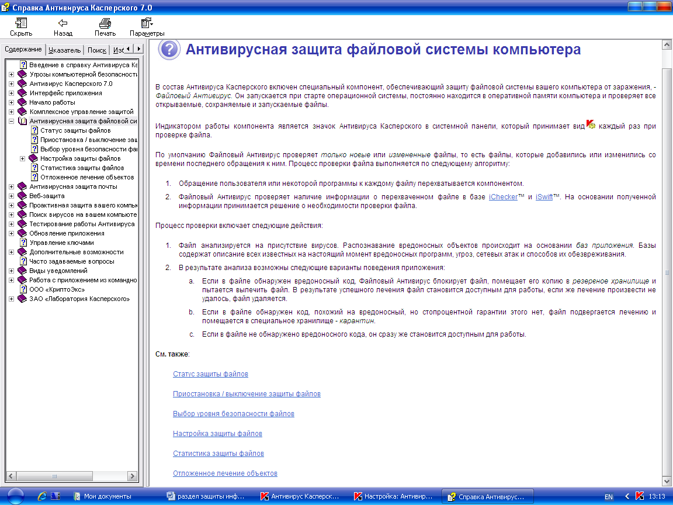Click the tree horizontal scrollbar thumb

pos(54,476)
